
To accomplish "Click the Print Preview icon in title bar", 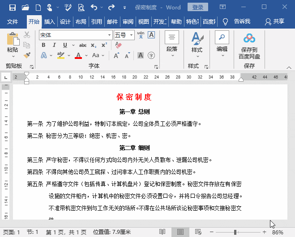I will (x=81, y=8).
